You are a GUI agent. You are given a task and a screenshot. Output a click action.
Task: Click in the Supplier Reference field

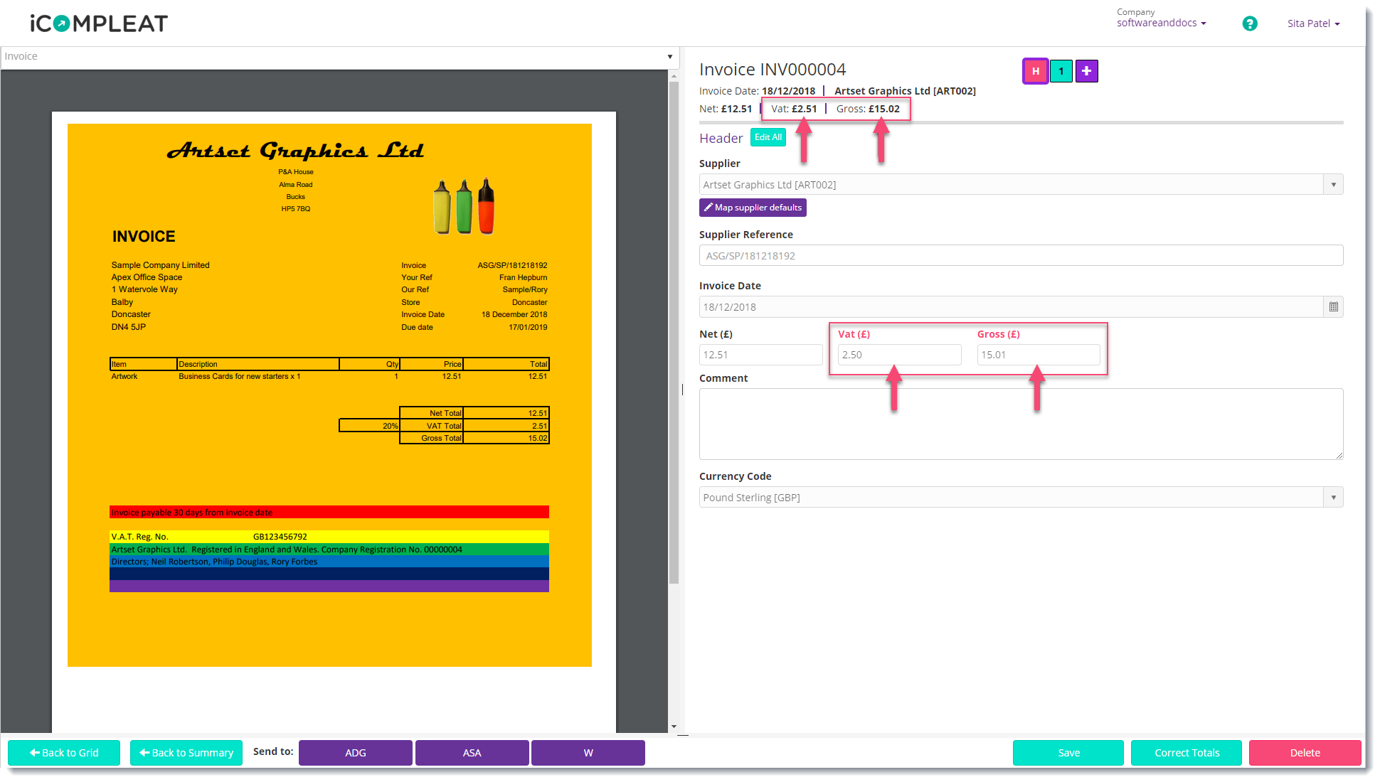(1021, 256)
